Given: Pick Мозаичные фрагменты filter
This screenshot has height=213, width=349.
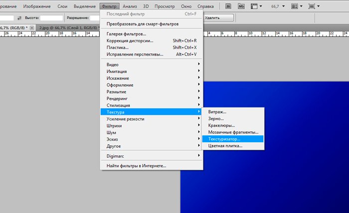Looking at the screenshot, I should (233, 132).
